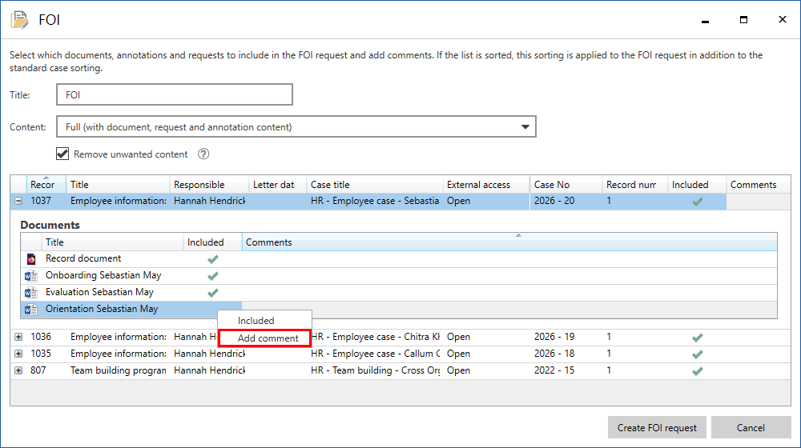Click the help question mark icon

click(203, 154)
